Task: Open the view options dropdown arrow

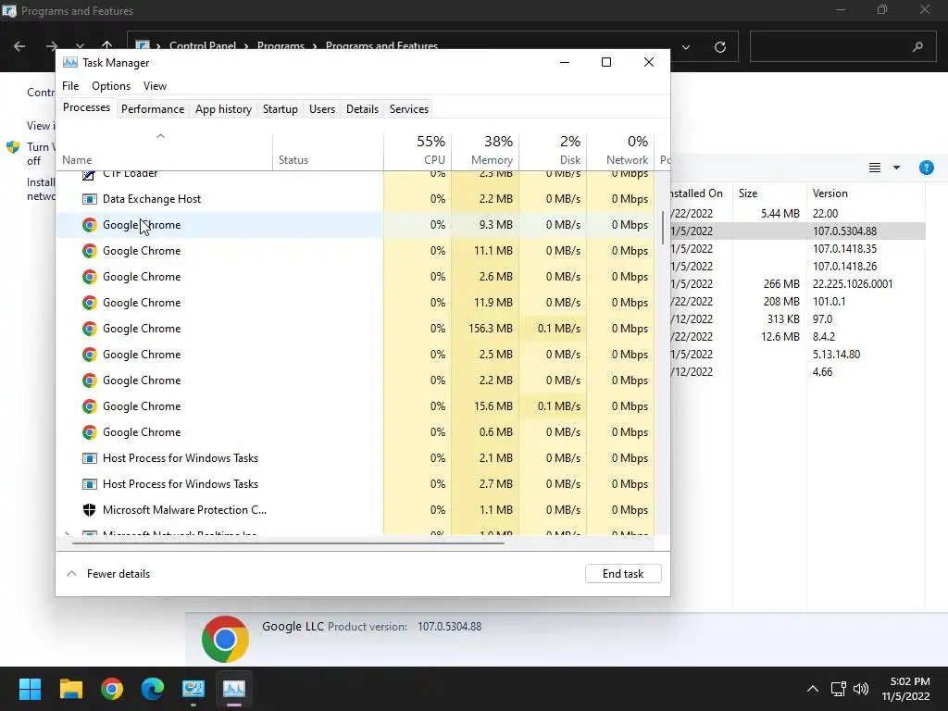Action: tap(896, 168)
